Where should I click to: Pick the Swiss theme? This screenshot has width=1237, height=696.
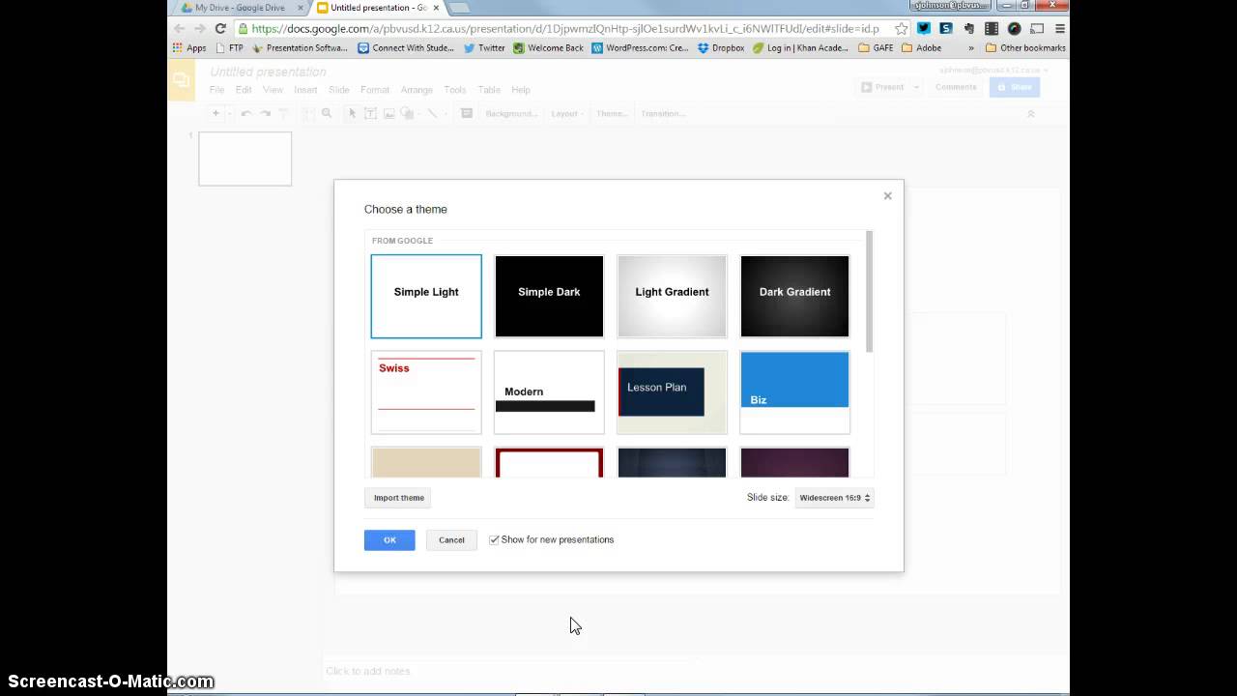click(x=426, y=392)
